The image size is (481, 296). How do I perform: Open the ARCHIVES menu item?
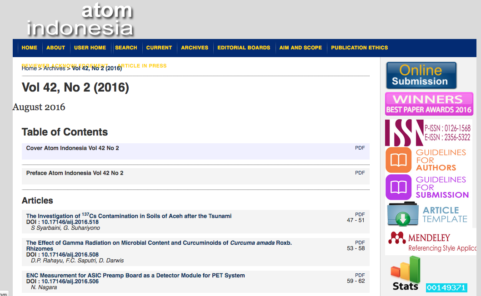195,48
